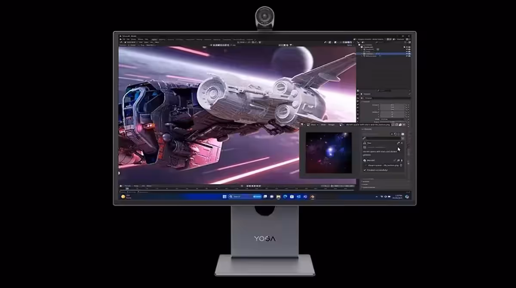
Task: Open the Windows Start menu
Action: (224, 196)
